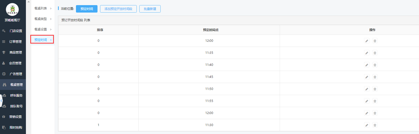The height and width of the screenshot is (134, 419).
Task: Open 限时抢购 in sidebar
Action: pos(13,127)
